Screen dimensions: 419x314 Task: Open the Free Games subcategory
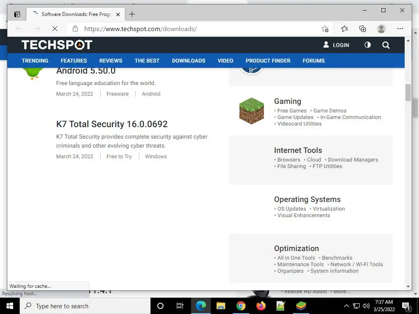(292, 110)
